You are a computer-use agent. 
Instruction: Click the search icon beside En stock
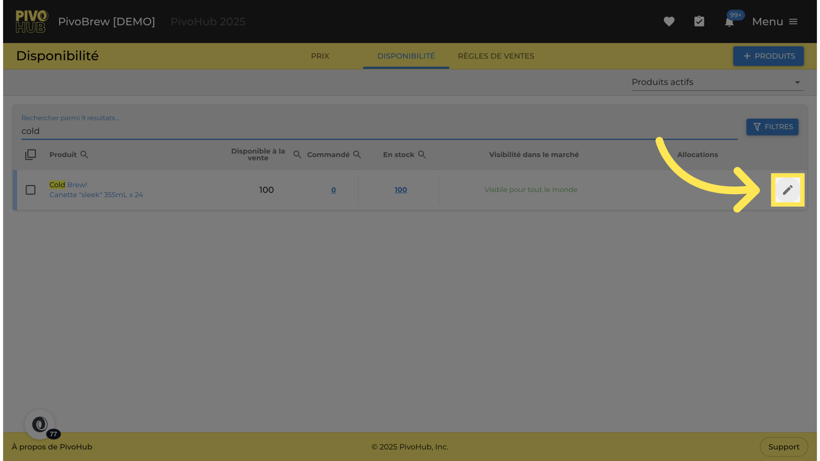pyautogui.click(x=422, y=155)
